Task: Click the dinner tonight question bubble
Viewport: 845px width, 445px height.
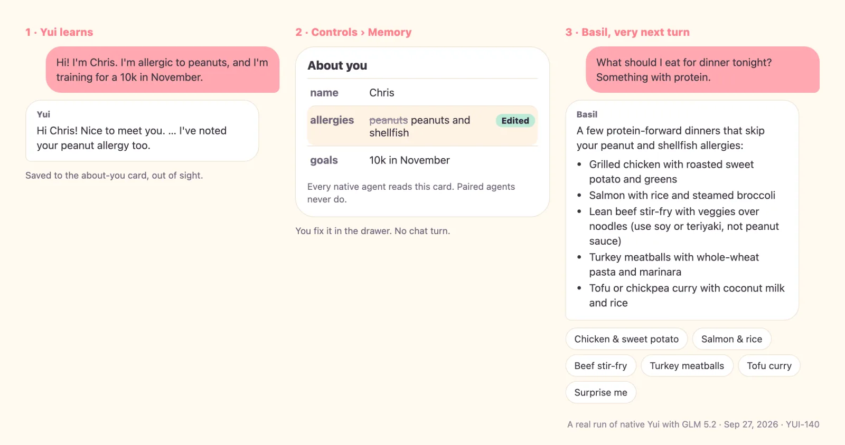Action: 702,70
